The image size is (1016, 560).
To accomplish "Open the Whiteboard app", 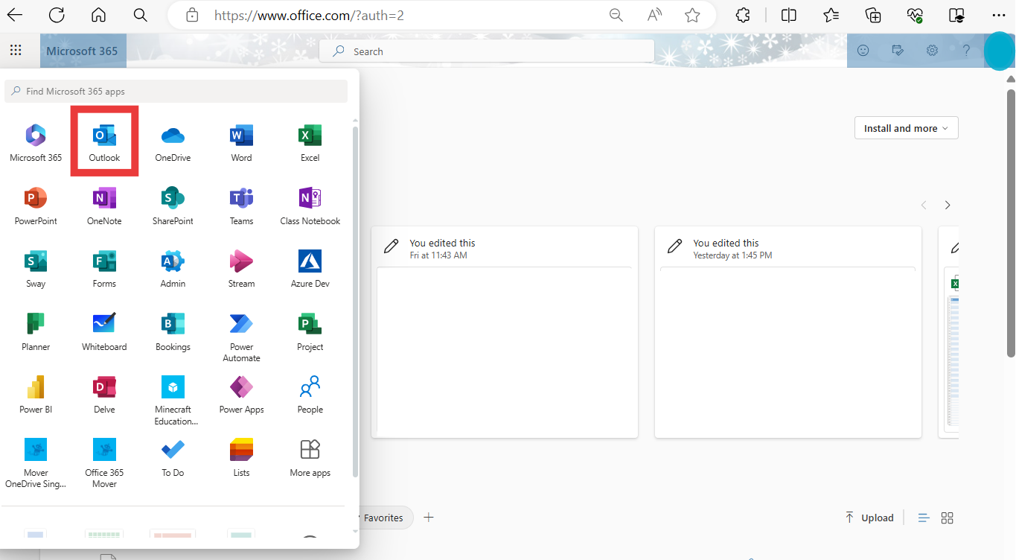I will click(104, 331).
